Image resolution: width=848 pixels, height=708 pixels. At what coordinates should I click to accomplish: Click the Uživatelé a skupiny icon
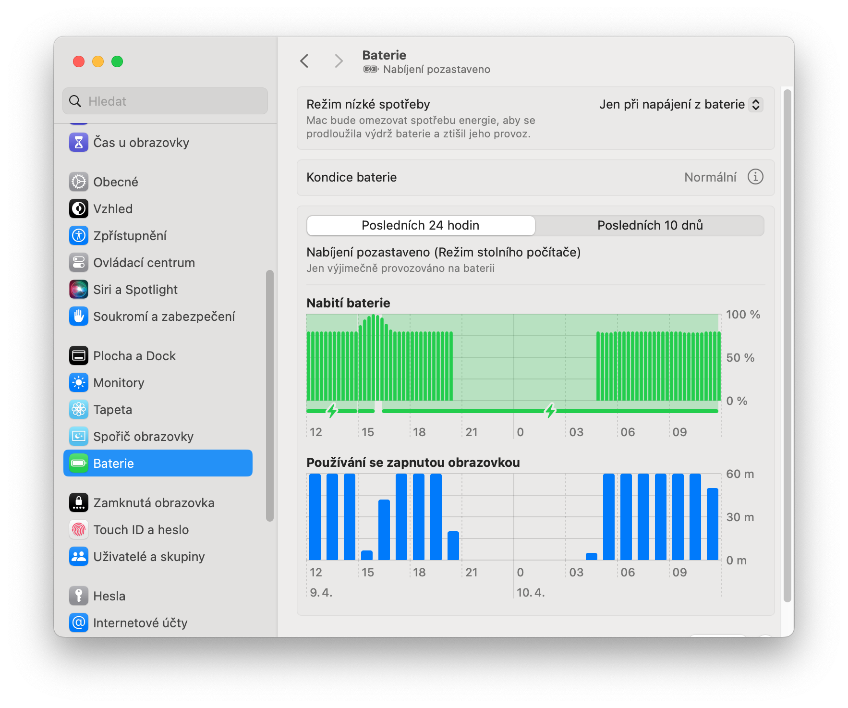79,557
